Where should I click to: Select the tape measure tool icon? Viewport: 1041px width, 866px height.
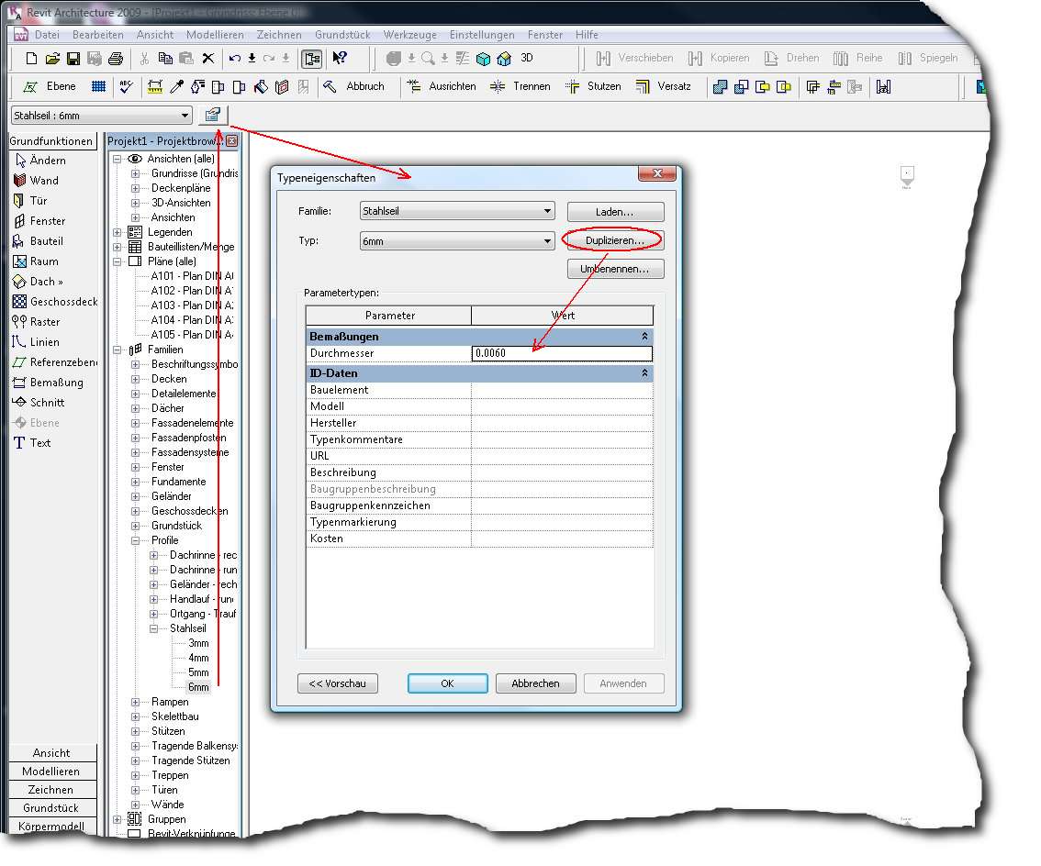155,86
